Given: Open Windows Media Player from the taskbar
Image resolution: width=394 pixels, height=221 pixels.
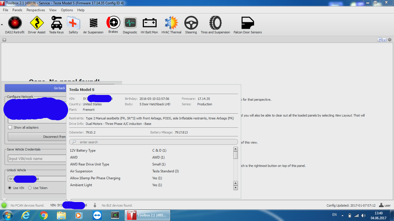Looking at the screenshot, I should (x=79, y=215).
